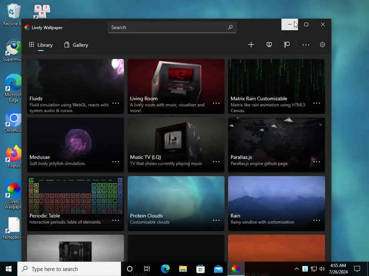The width and height of the screenshot is (369, 276).
Task: Show hidden system tray icons
Action: point(297,269)
